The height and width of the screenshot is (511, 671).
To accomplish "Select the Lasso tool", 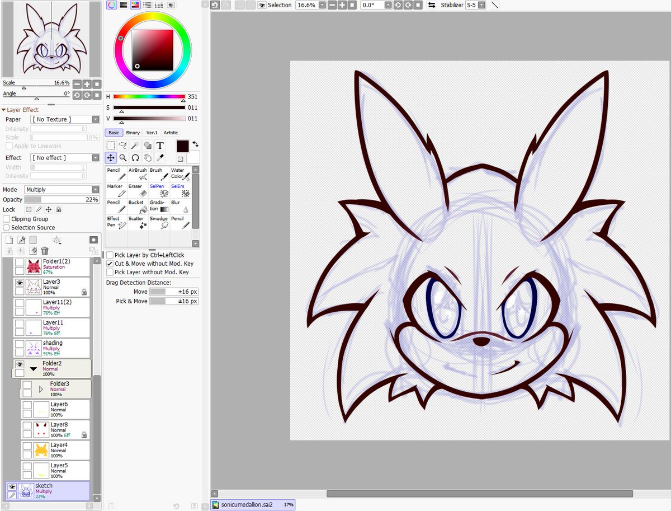I will (123, 146).
